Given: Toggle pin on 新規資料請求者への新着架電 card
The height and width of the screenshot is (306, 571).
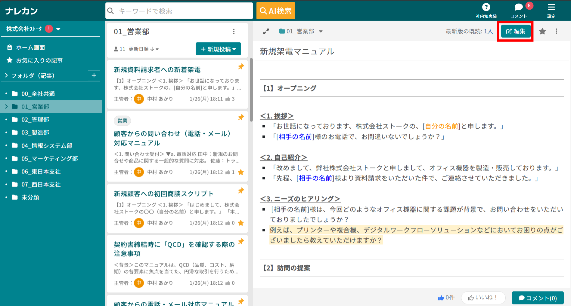Looking at the screenshot, I should [x=241, y=66].
